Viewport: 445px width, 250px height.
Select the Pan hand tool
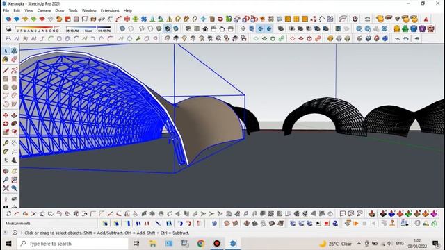[14, 172]
